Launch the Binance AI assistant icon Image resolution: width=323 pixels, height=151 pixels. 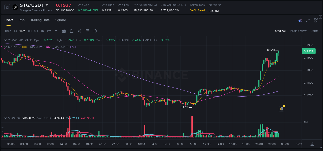[x=300, y=20]
